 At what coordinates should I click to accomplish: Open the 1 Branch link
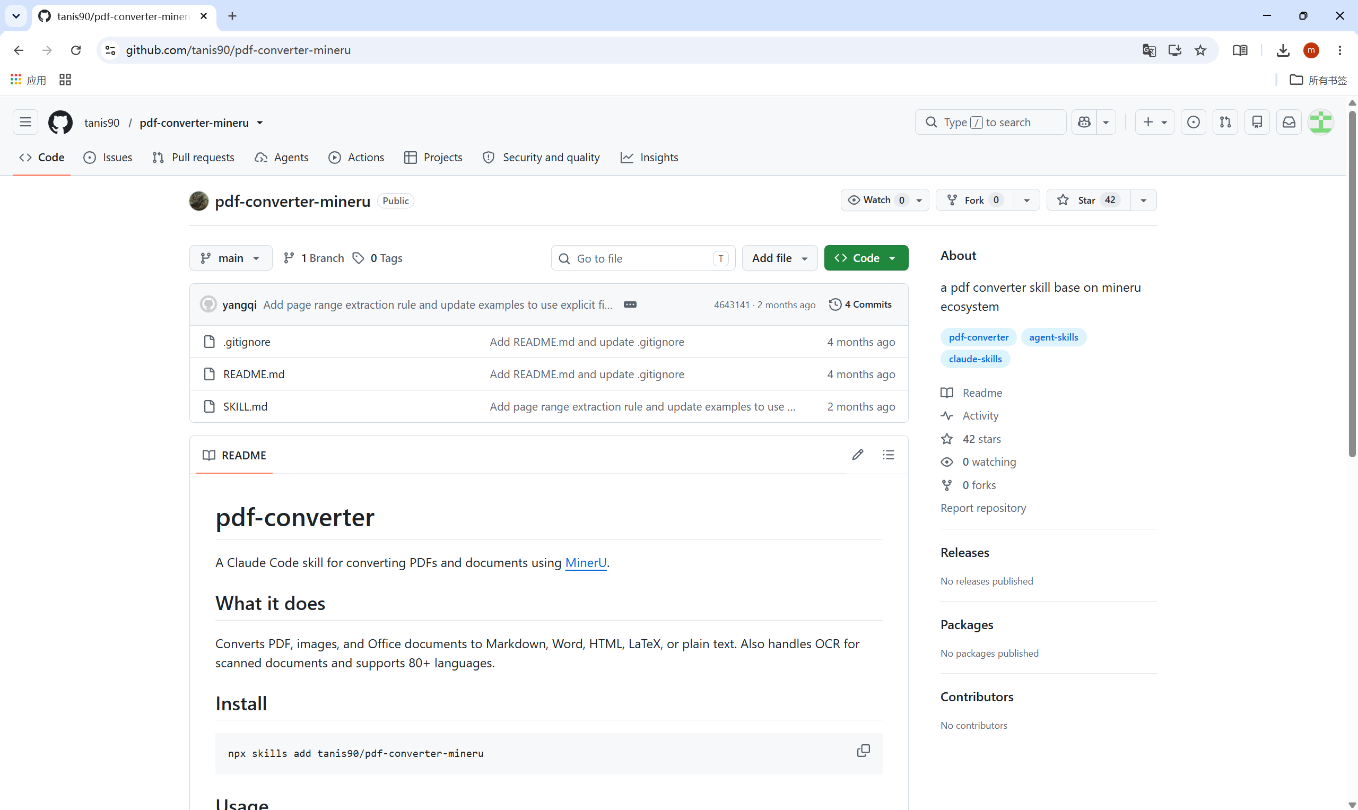[314, 258]
